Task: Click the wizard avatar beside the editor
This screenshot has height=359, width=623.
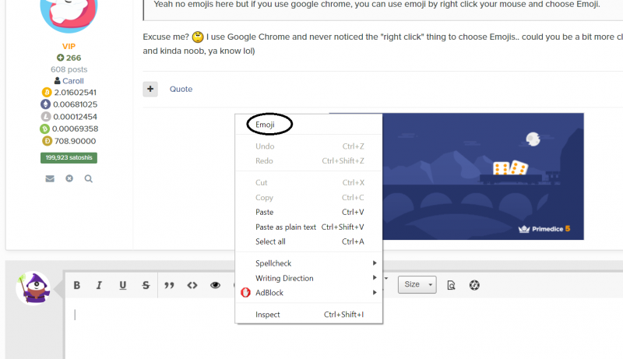Action: point(33,289)
